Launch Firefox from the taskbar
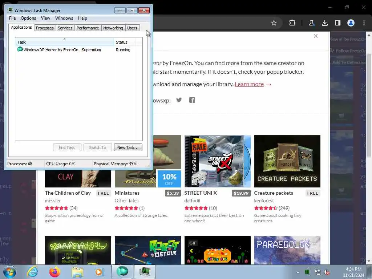The height and width of the screenshot is (279, 372). click(54, 272)
